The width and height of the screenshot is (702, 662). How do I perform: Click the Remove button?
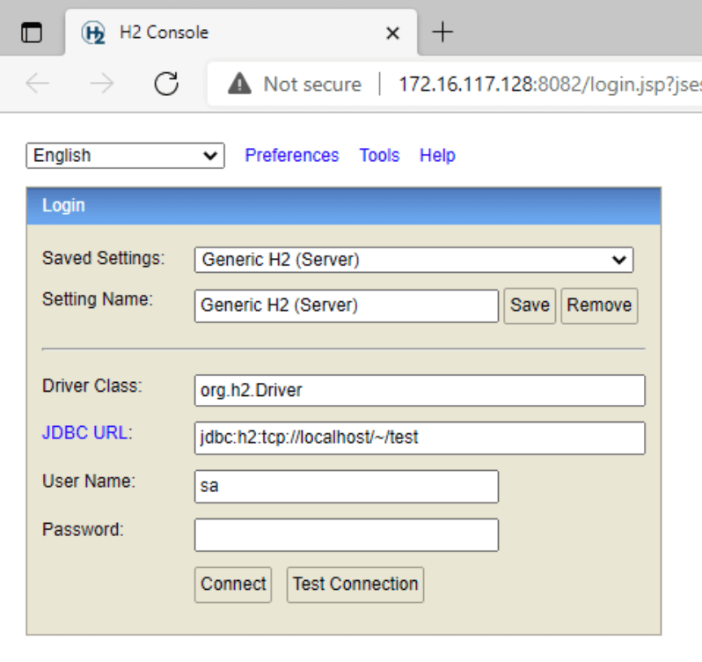tap(599, 306)
